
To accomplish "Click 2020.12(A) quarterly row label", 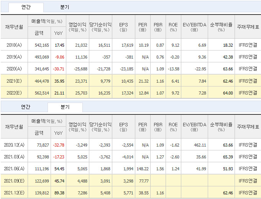I will coord(14,145).
